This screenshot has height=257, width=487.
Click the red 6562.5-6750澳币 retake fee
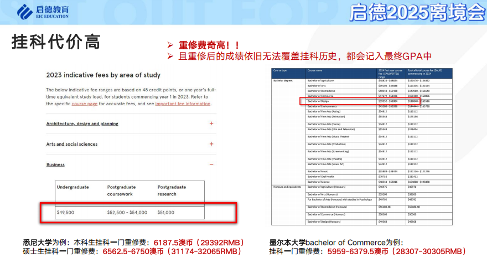pos(172,251)
